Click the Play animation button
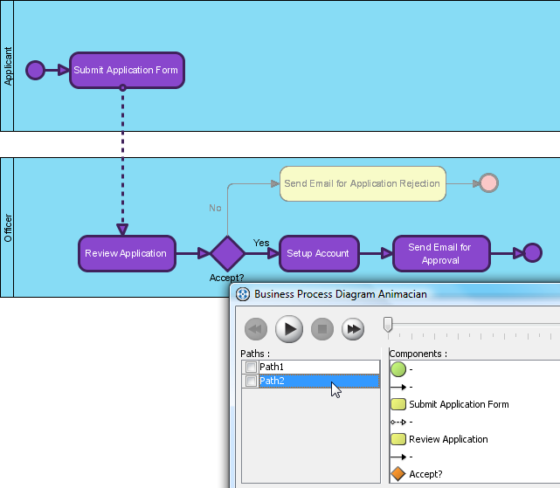 289,329
